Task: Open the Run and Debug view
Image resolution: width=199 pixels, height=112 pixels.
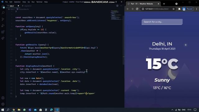Action: click(3, 26)
